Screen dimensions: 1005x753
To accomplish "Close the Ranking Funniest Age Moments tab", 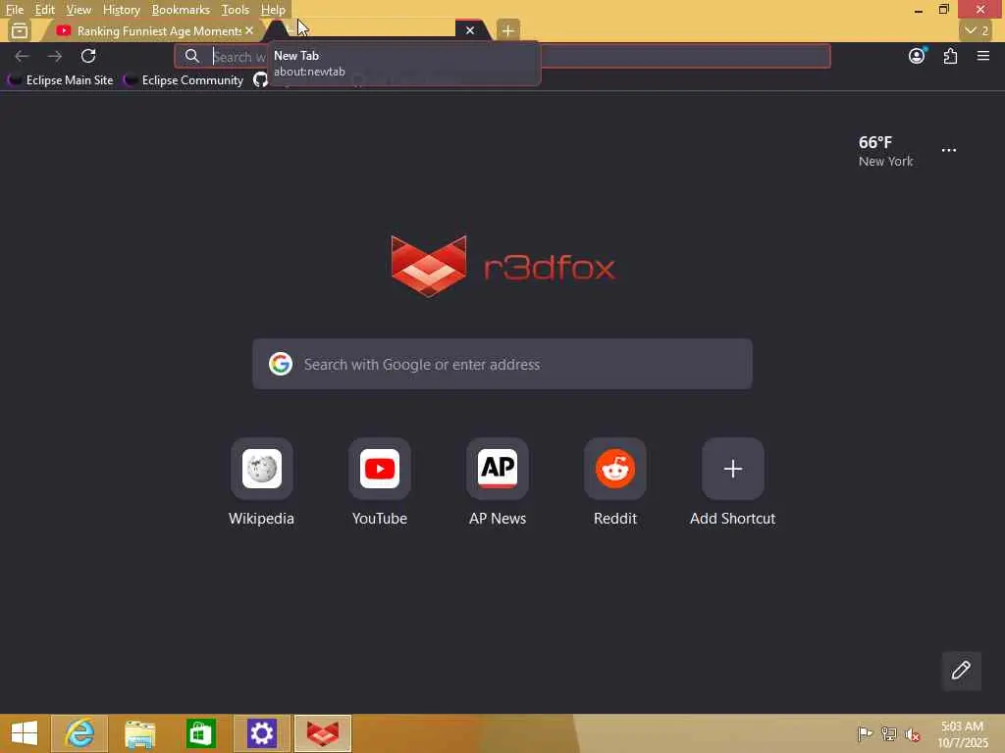I will click(249, 30).
